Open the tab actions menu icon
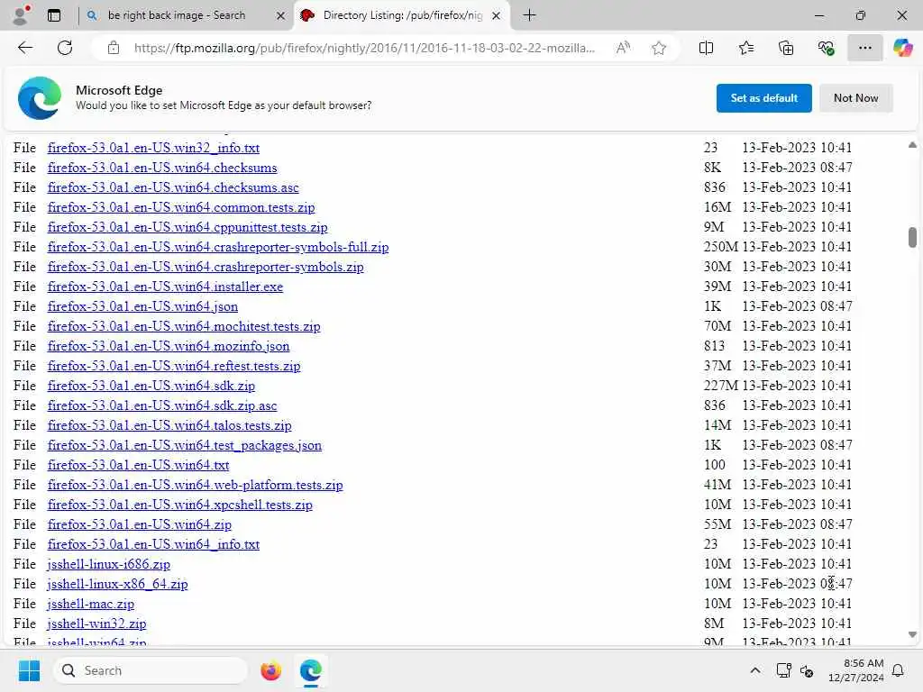Screen dimensions: 923x692 (53, 15)
